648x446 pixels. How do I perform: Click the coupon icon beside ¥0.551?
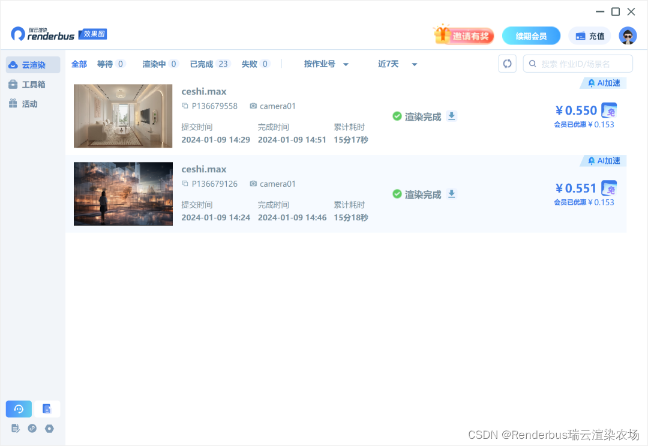pyautogui.click(x=609, y=188)
